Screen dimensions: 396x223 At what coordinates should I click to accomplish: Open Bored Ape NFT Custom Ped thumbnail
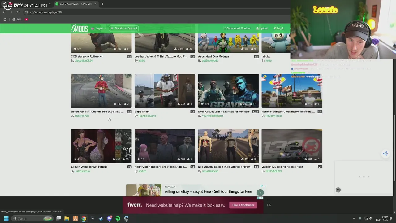(101, 91)
